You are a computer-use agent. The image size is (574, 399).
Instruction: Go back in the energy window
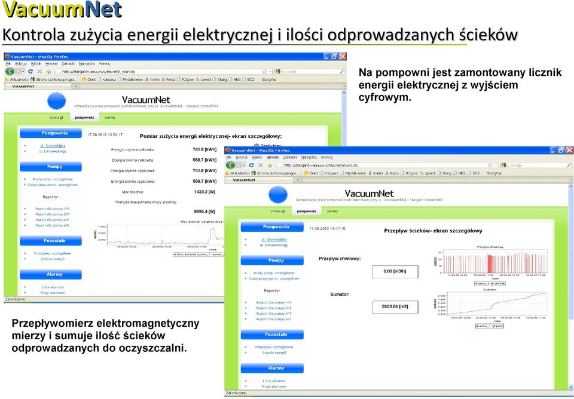click(x=10, y=71)
